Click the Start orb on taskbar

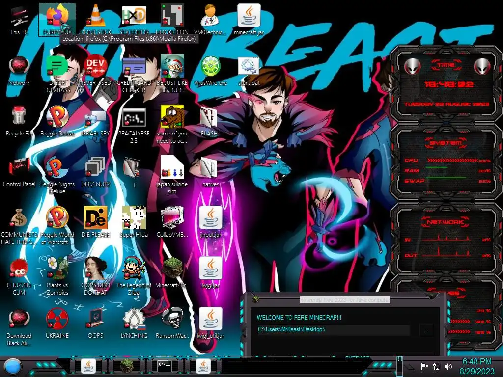(x=13, y=367)
